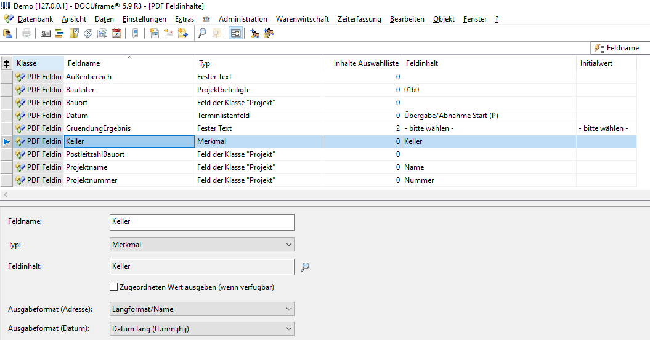Enable 'Zugeordneten Wert ausgeben' checkbox
This screenshot has width=650, height=340.
click(113, 287)
